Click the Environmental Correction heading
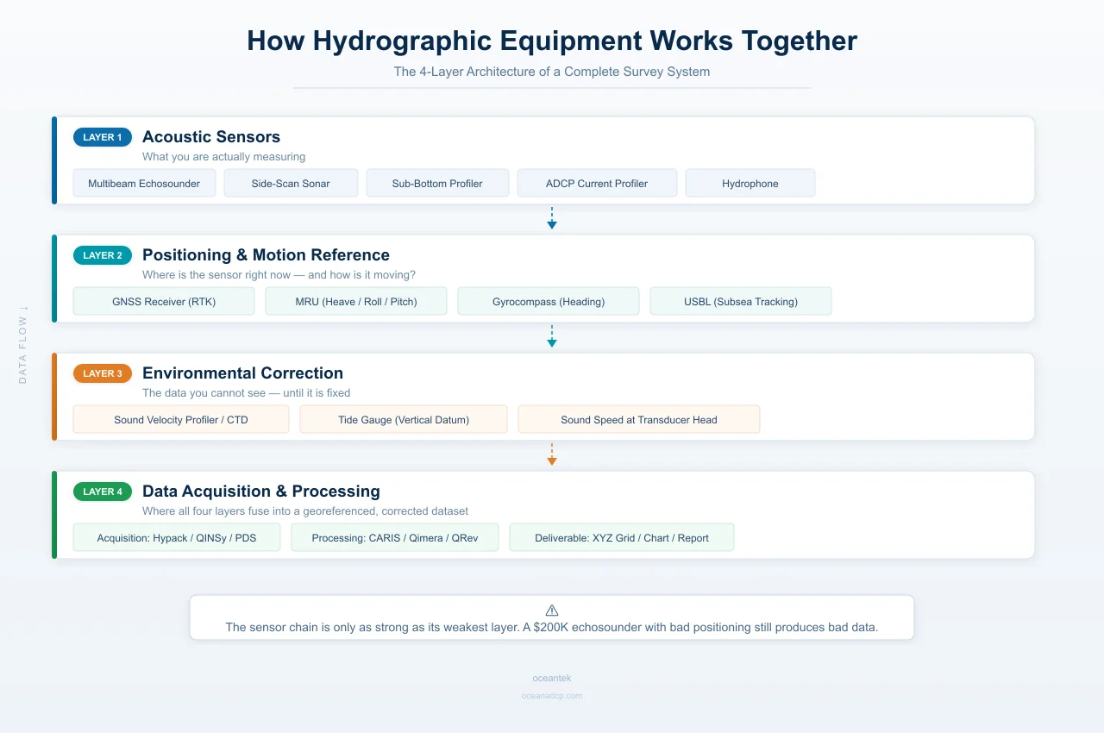The height and width of the screenshot is (733, 1104). 242,373
